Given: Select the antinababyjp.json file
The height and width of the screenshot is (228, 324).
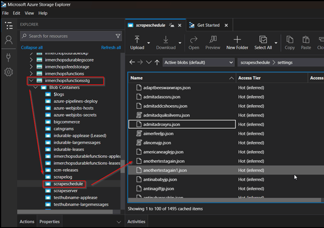Looking at the screenshot, I should coord(160,180).
